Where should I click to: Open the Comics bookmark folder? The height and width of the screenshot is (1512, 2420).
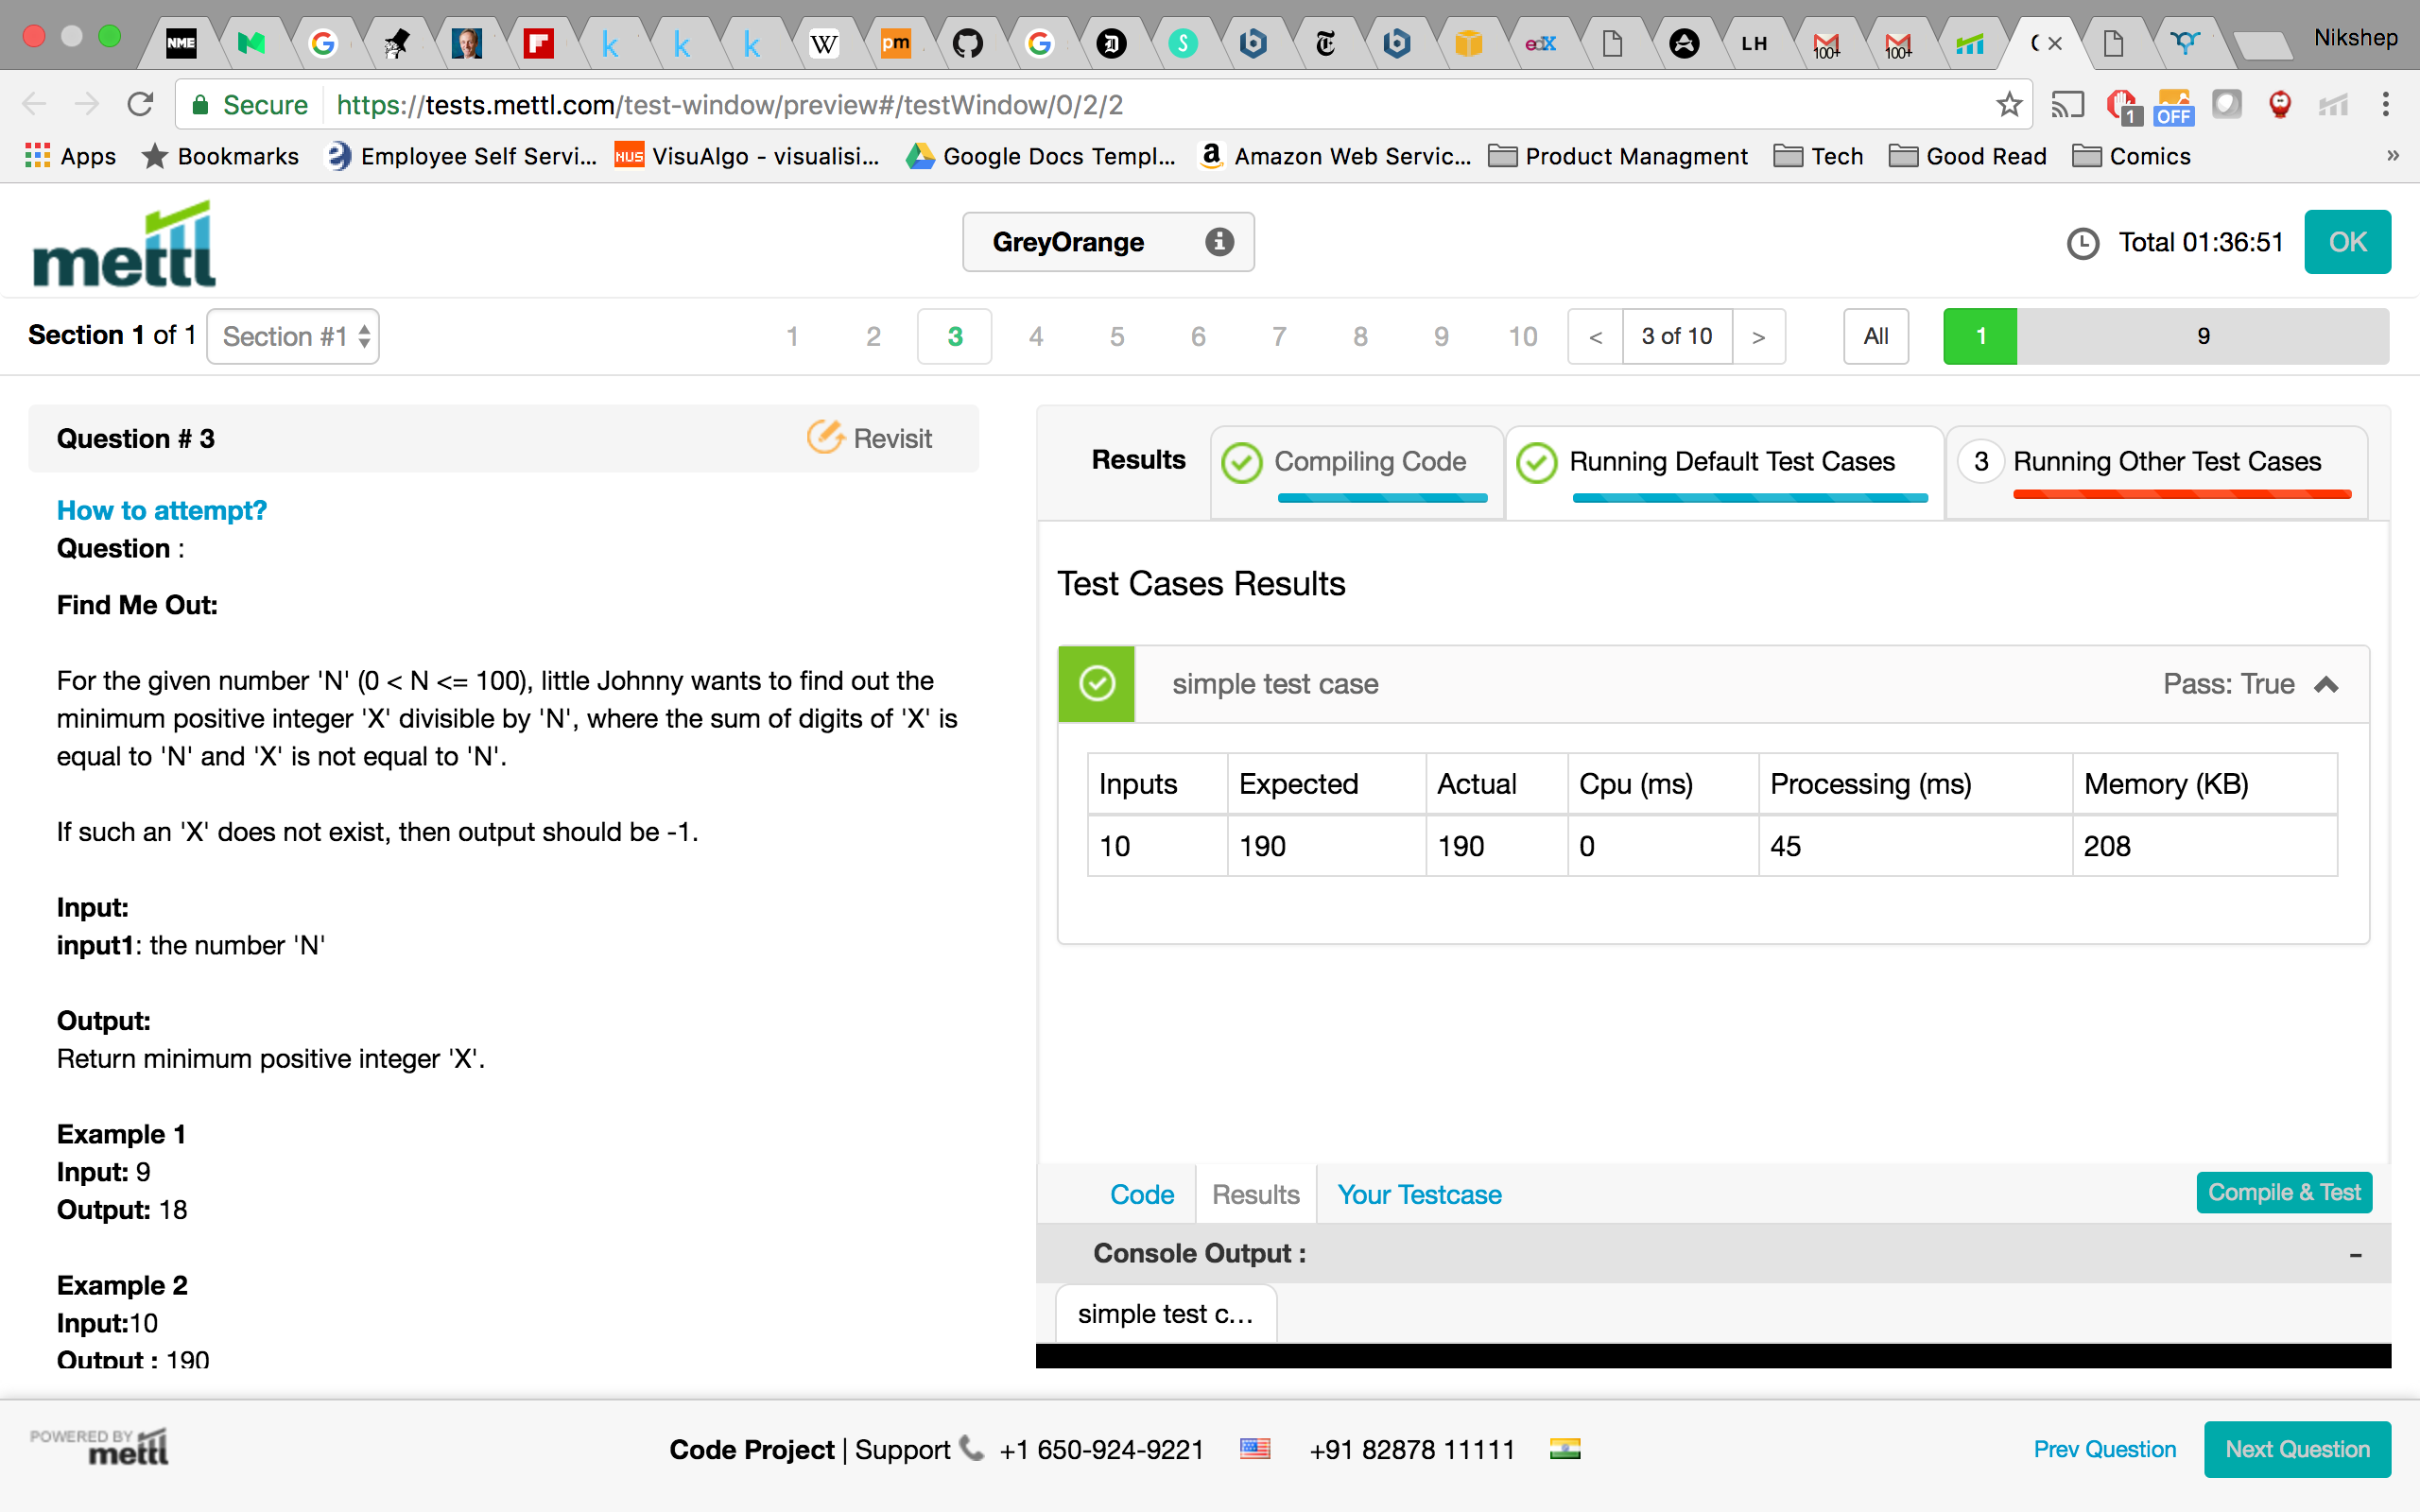pos(2131,156)
